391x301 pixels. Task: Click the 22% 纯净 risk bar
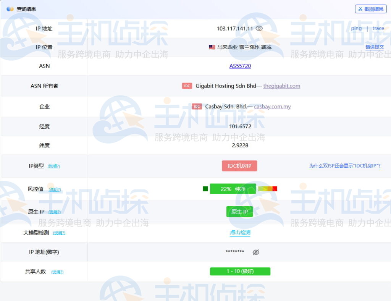click(x=233, y=189)
